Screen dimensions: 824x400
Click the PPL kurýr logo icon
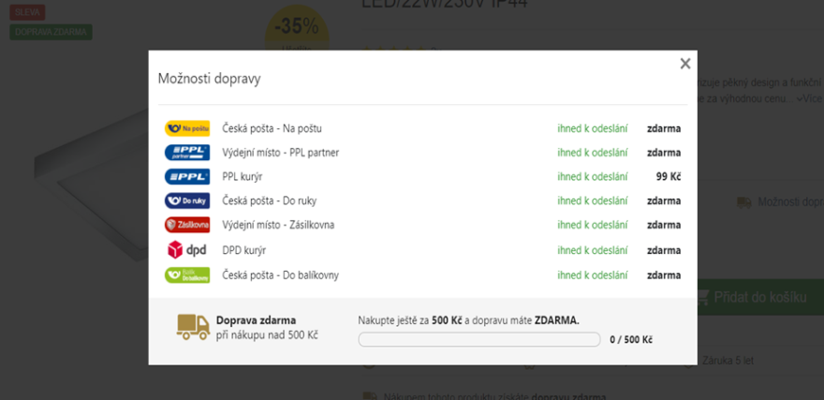[187, 177]
